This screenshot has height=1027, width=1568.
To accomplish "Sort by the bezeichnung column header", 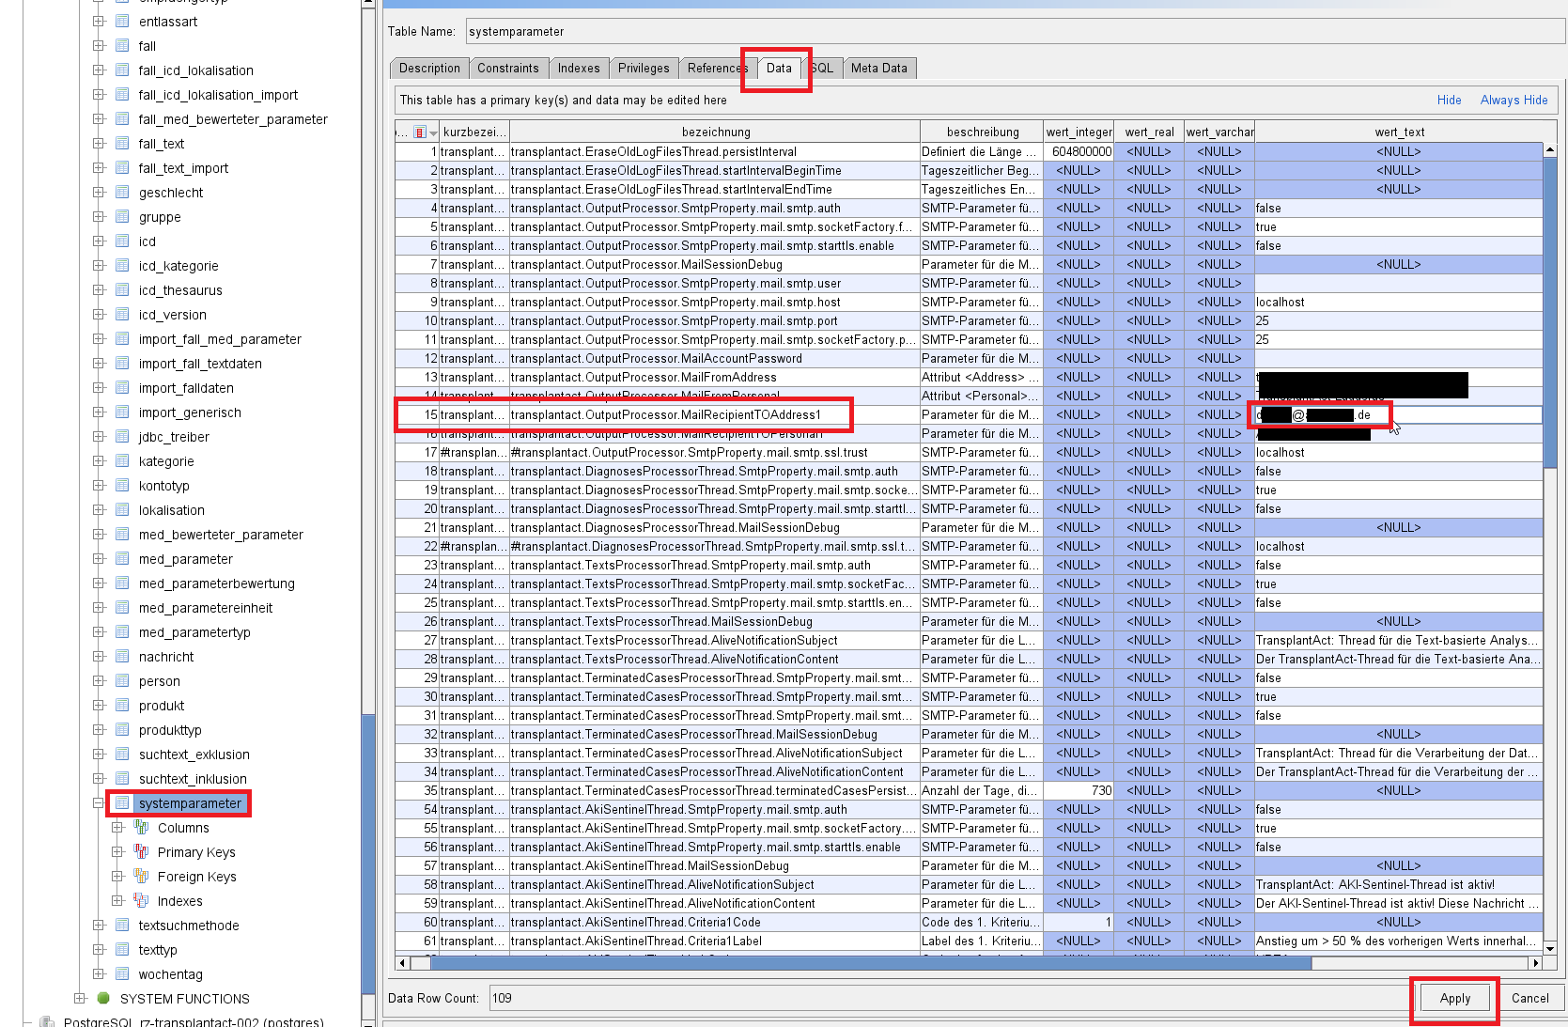I will 715,132.
